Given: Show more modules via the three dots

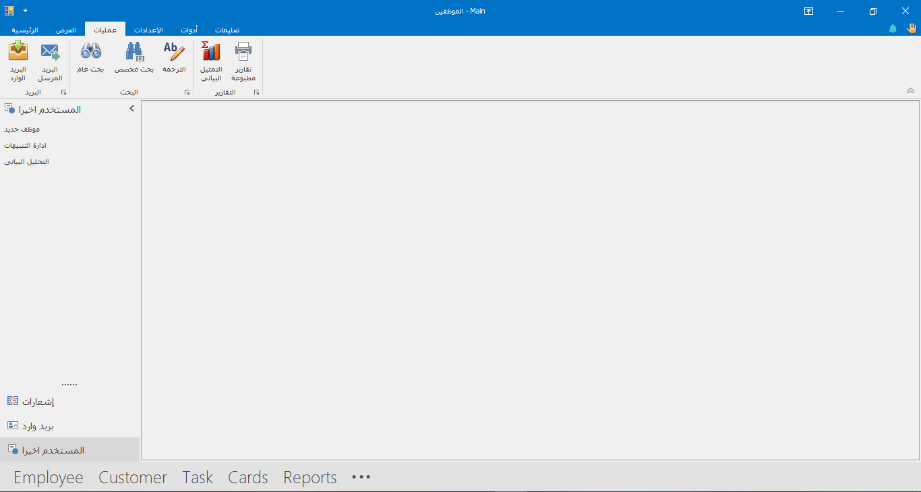Looking at the screenshot, I should 361,477.
